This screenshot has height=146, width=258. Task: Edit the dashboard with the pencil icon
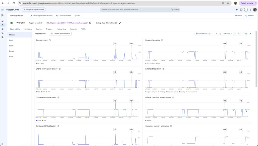point(250,34)
